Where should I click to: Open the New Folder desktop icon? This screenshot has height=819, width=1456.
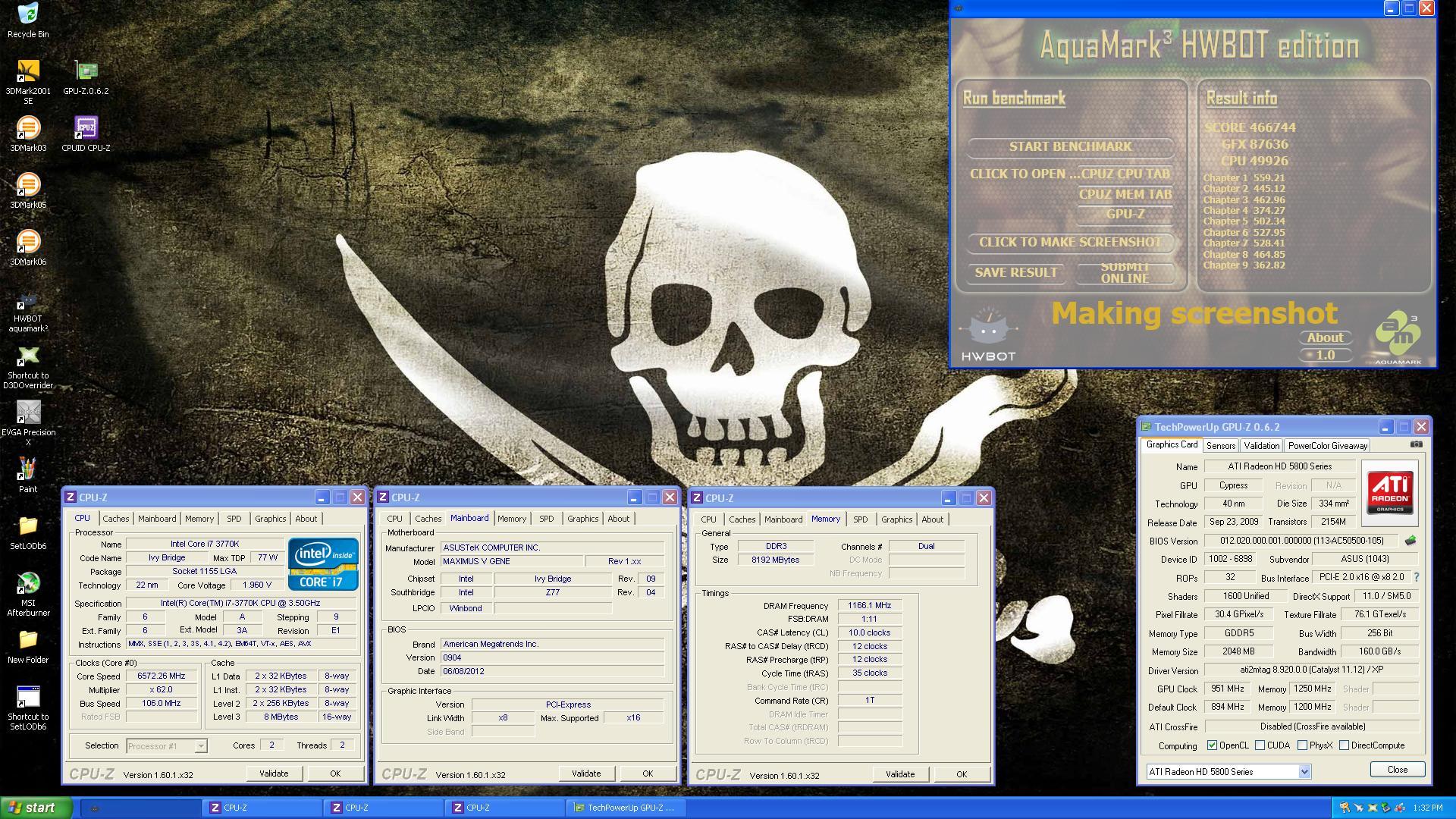click(28, 646)
